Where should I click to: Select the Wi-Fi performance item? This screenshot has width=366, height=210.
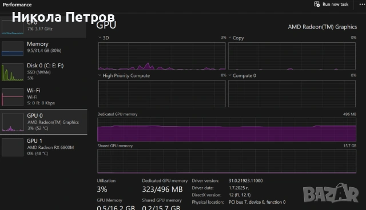tap(43, 96)
